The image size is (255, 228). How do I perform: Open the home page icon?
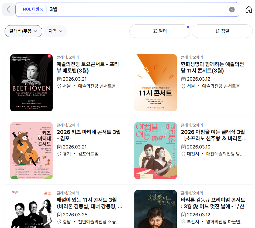point(249,9)
